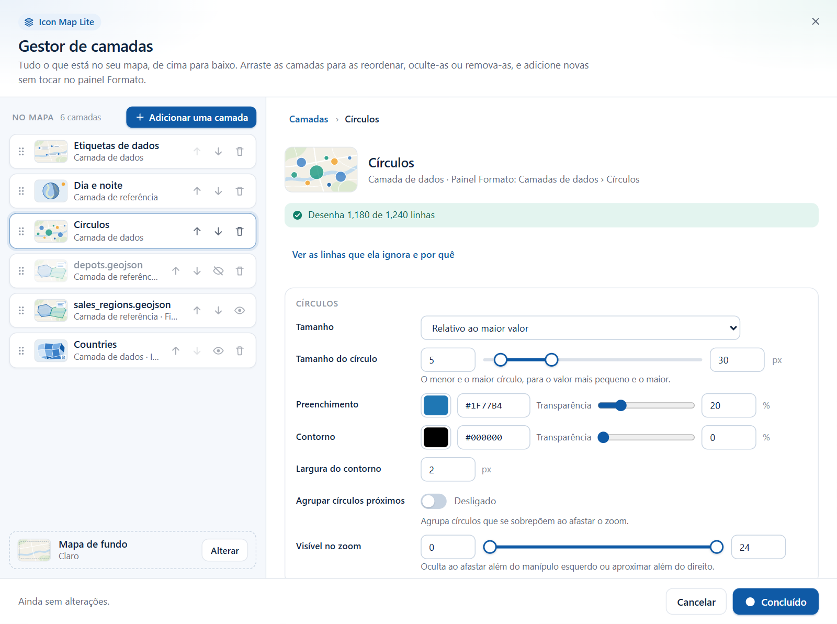This screenshot has height=624, width=837.
Task: Move Etiquetas de dados layer down
Action: pos(218,152)
